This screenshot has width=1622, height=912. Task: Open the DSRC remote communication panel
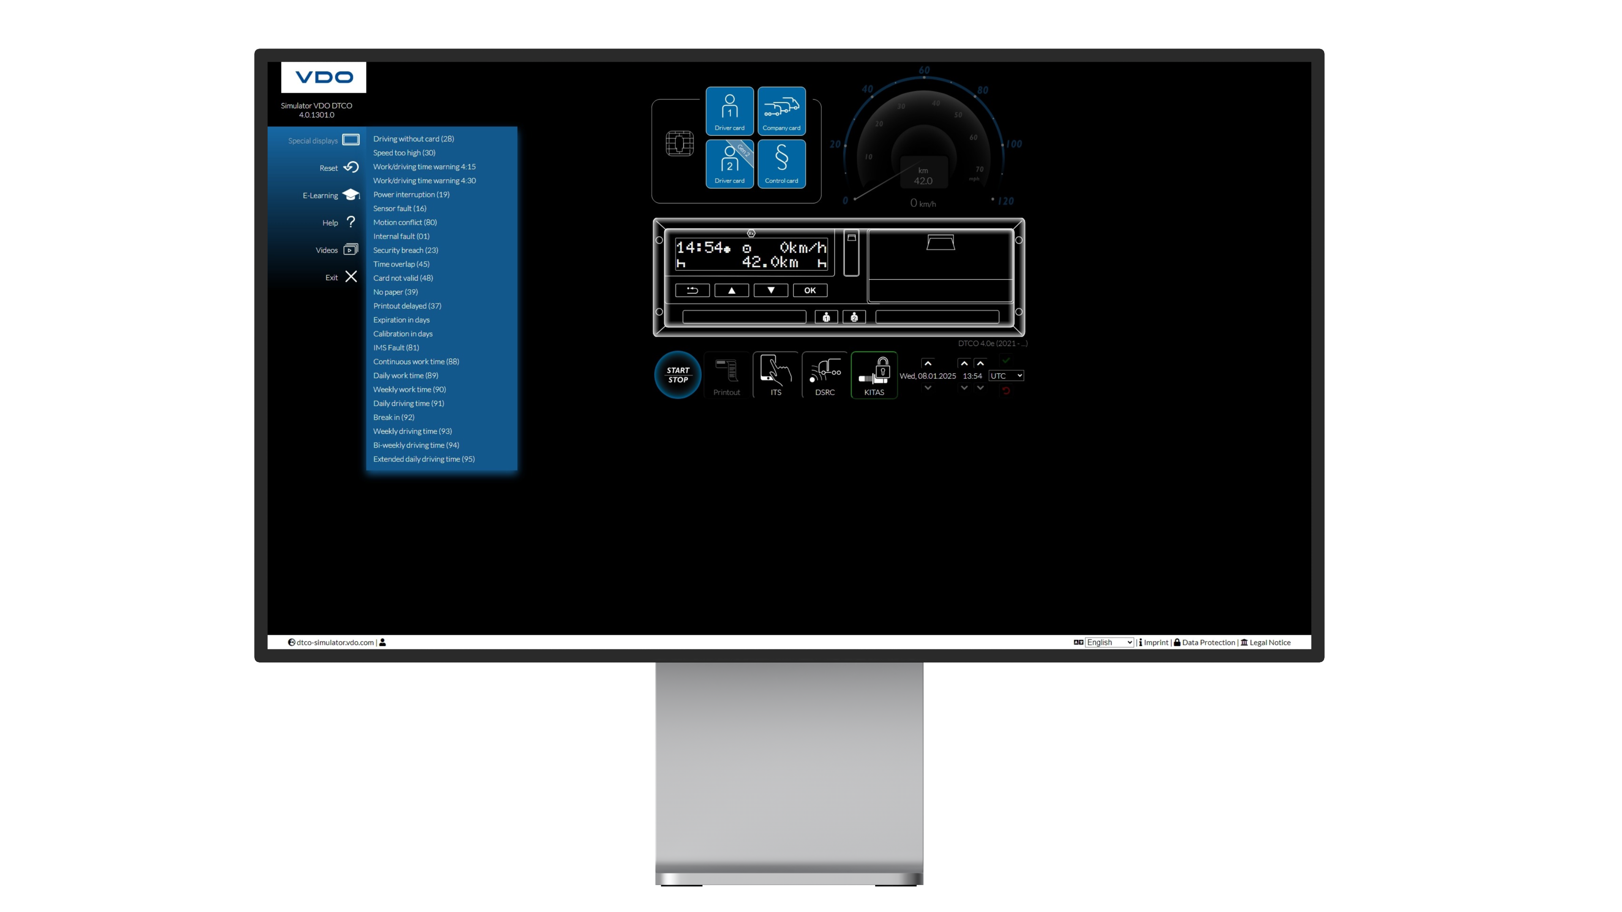click(824, 375)
